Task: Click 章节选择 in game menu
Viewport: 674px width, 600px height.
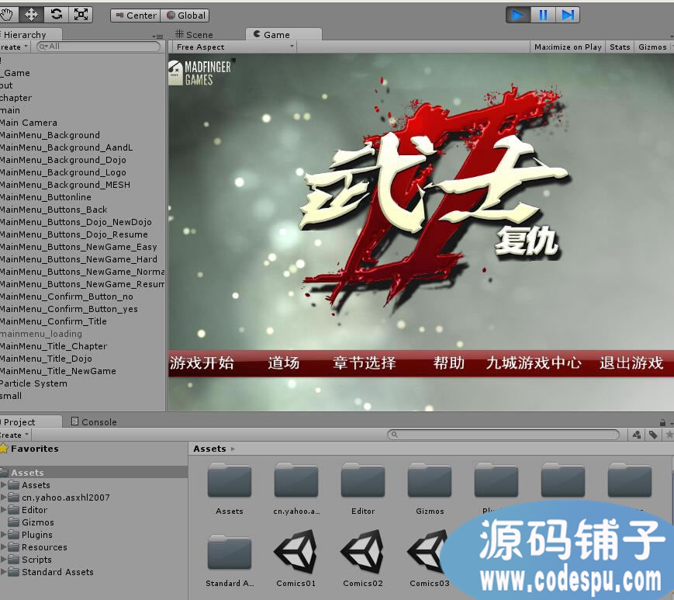Action: (364, 363)
